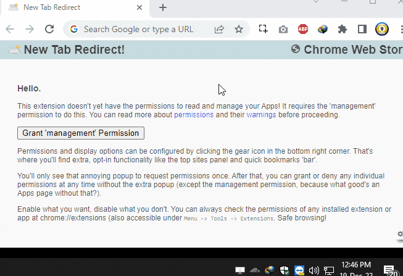Click the OneDrive cloud tray icon
This screenshot has width=403, height=276.
click(255, 270)
